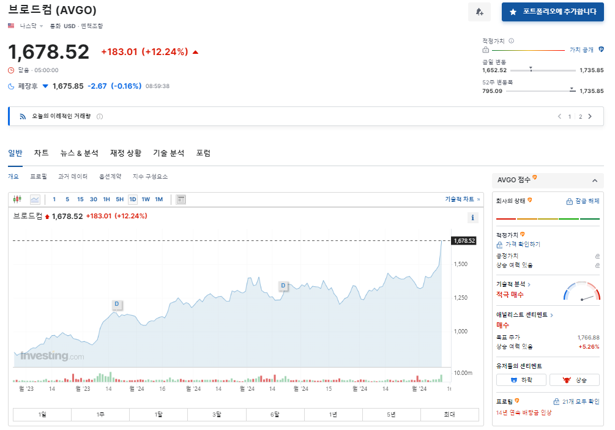
Task: Open price alert via bell icon
Action: [479, 12]
